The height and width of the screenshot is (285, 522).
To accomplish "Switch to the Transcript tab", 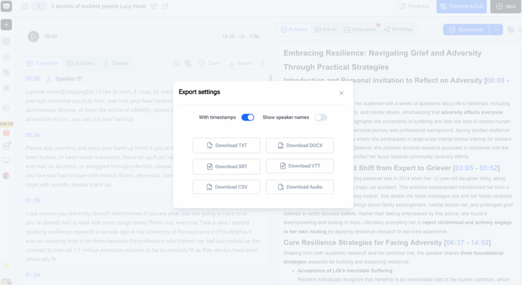I will point(42,63).
